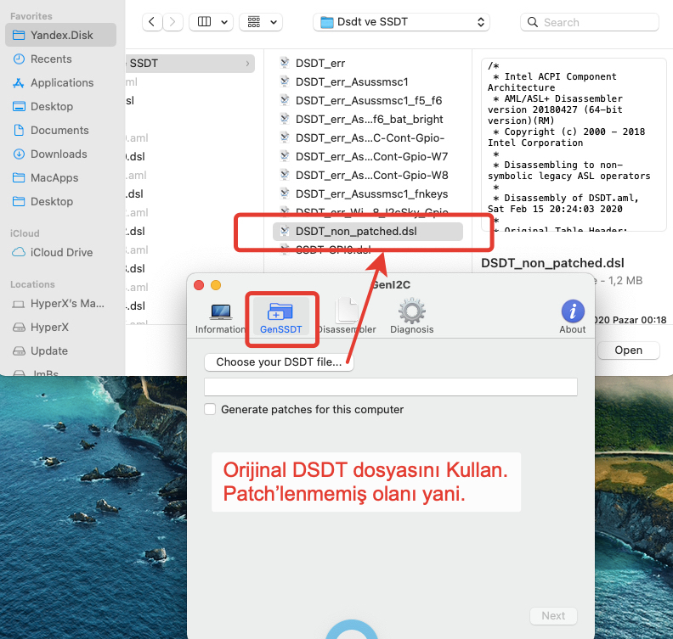Select Applications in Favorites sidebar
Viewport: 673px width, 639px height.
(x=62, y=82)
